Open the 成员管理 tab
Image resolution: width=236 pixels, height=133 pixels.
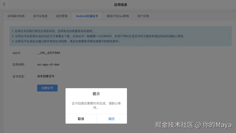pos(62,16)
